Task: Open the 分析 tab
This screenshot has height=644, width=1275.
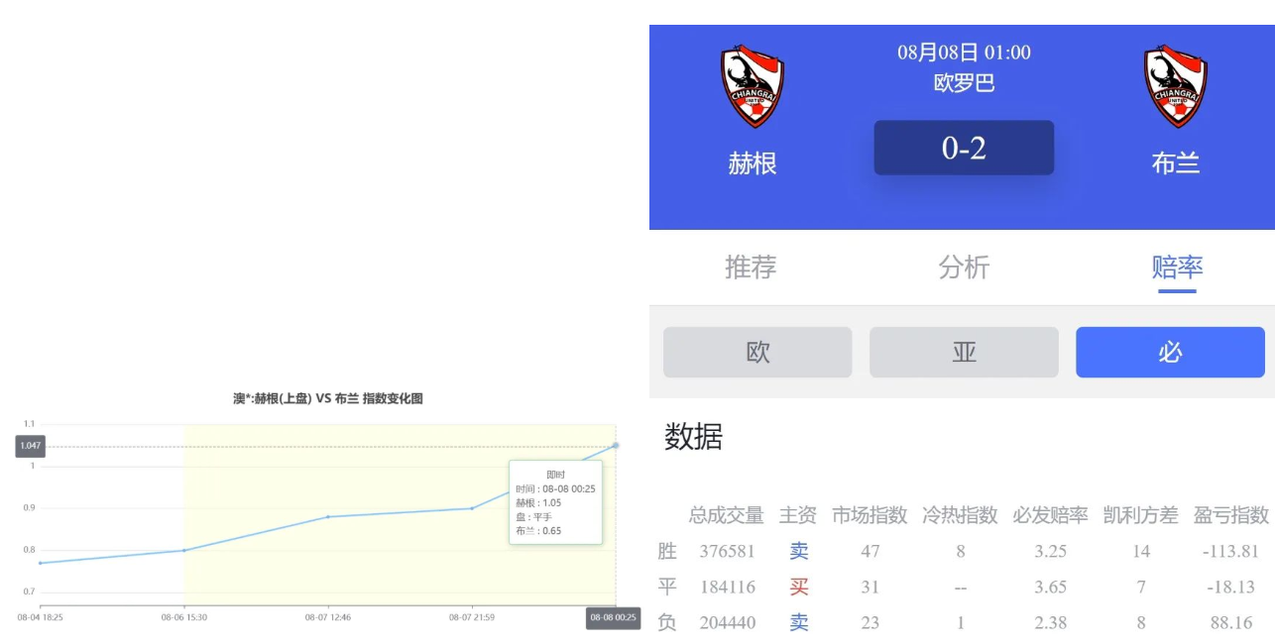Action: tap(963, 268)
